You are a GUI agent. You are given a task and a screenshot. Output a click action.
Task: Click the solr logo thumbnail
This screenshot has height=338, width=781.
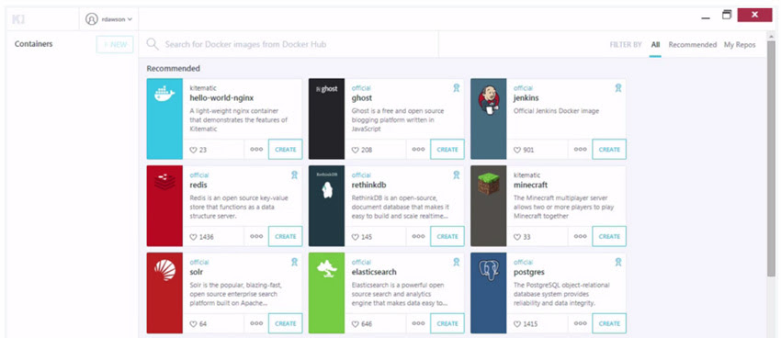point(164,293)
